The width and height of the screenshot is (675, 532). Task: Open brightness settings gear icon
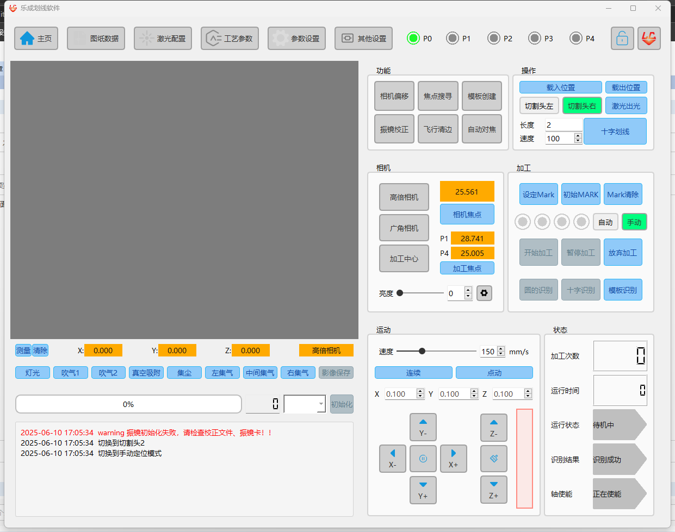(x=484, y=293)
